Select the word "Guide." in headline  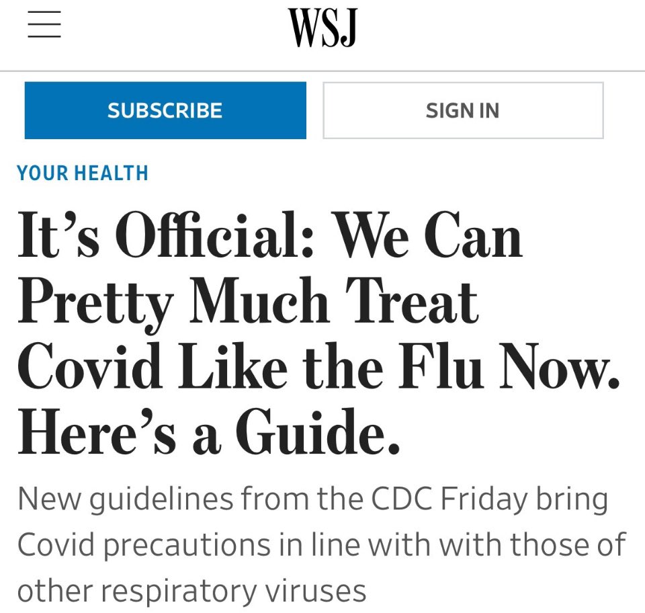pyautogui.click(x=318, y=431)
